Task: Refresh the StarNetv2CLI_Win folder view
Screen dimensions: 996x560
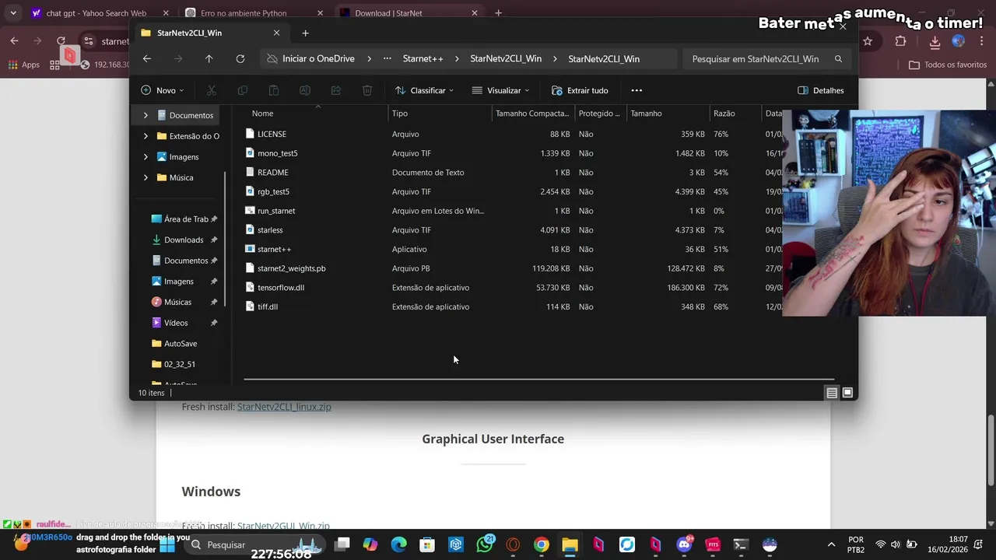Action: (240, 59)
